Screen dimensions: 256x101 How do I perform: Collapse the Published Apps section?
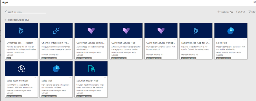[5, 20]
